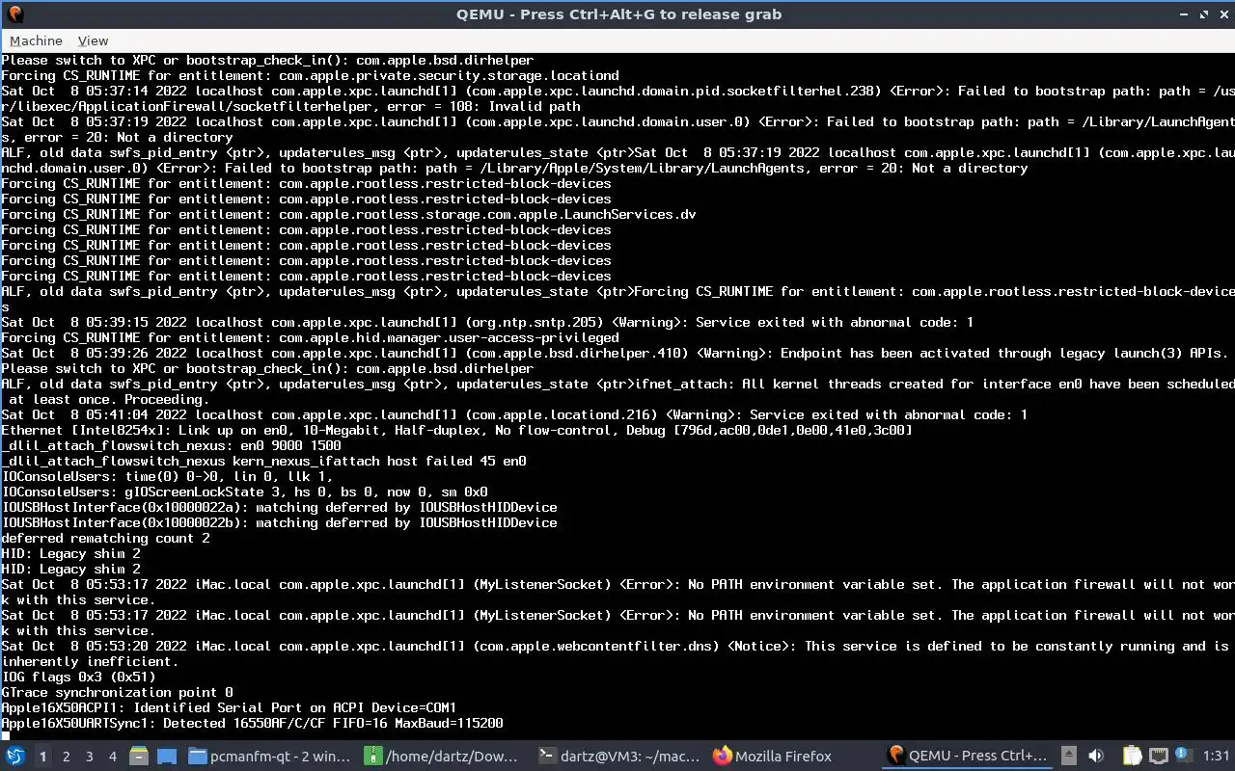1235x771 pixels.
Task: Click the 'kern_nexus_ifattach host failed 45 en0' line
Action: pos(264,461)
